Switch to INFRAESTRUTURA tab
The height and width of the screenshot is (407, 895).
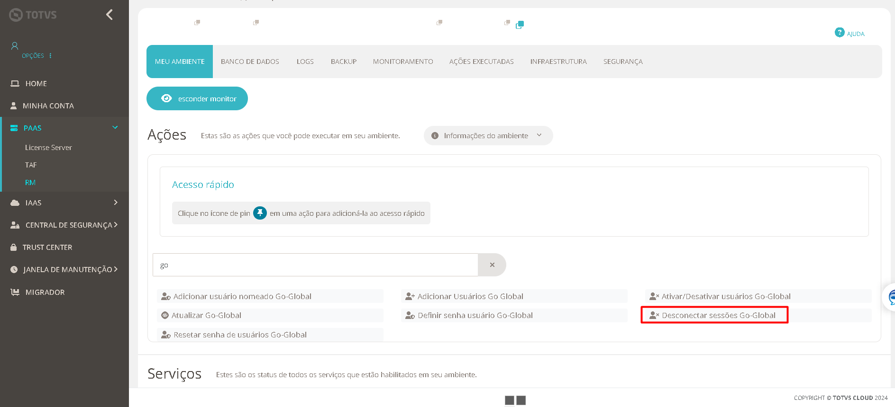(x=558, y=62)
